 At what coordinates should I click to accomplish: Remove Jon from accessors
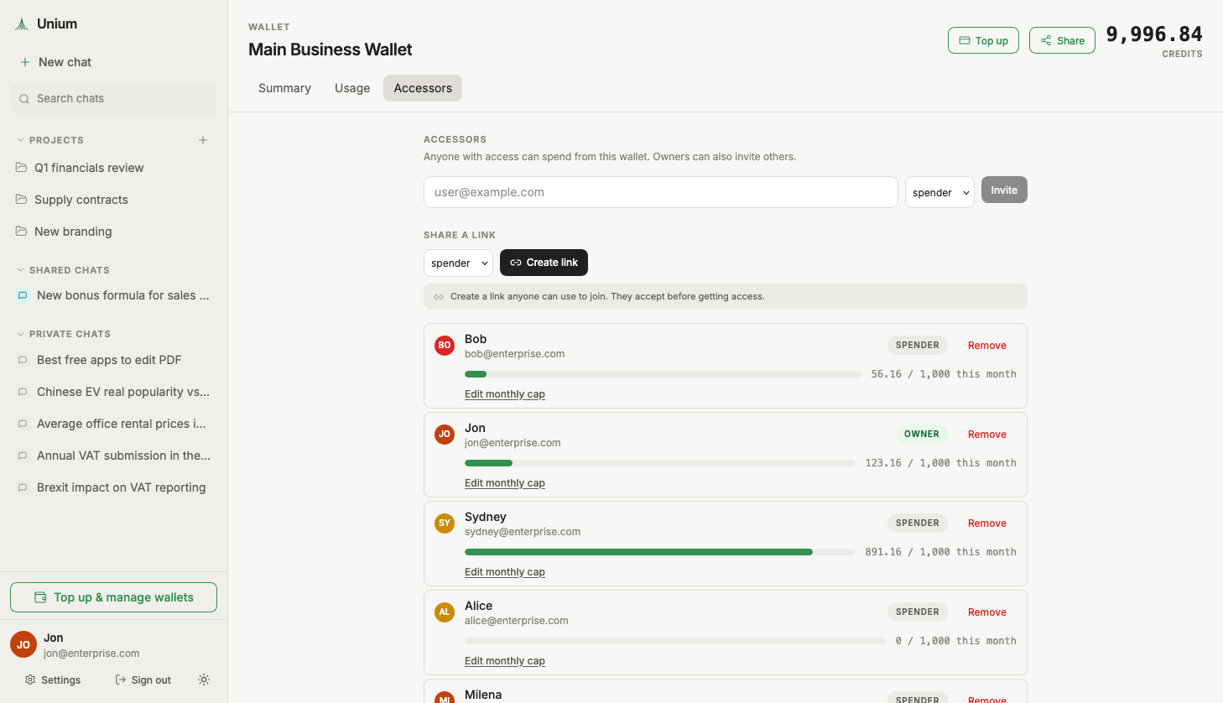pos(986,435)
